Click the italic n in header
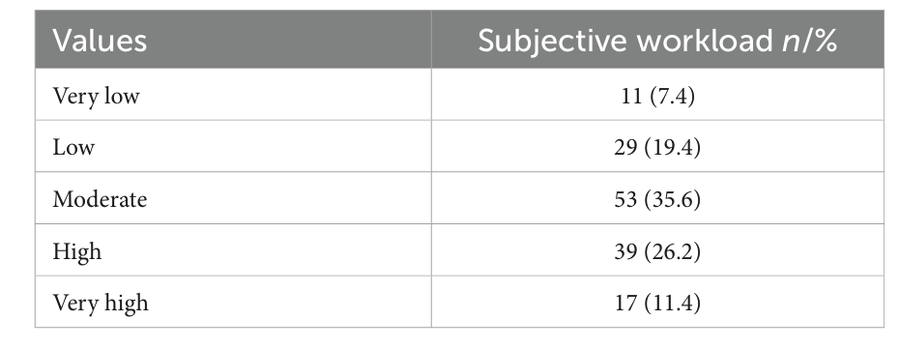The width and height of the screenshot is (900, 349). pyautogui.click(x=791, y=42)
